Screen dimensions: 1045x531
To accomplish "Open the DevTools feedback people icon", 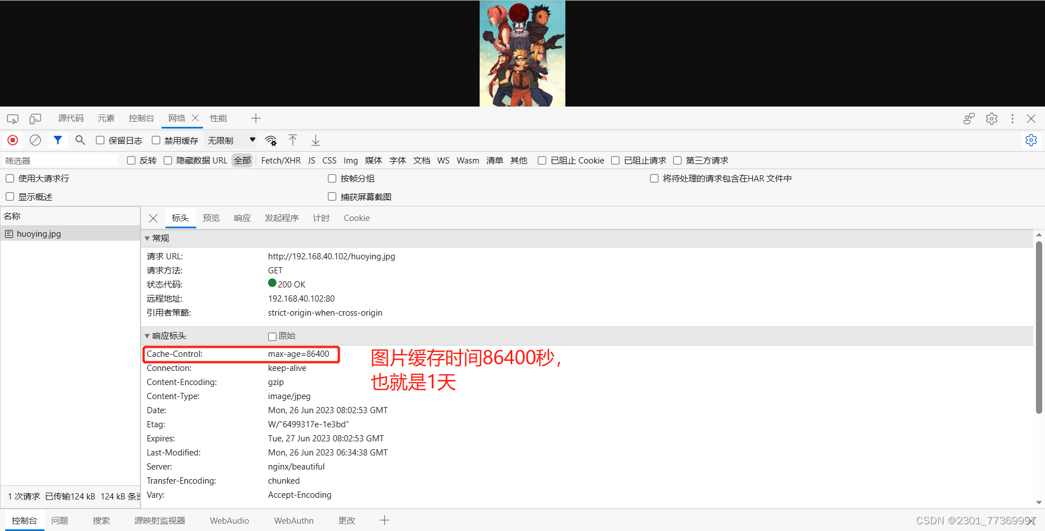I will 969,118.
